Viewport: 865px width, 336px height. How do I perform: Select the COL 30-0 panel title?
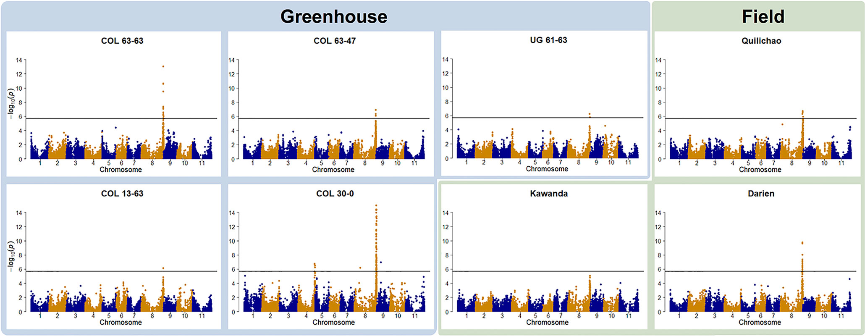click(x=335, y=194)
